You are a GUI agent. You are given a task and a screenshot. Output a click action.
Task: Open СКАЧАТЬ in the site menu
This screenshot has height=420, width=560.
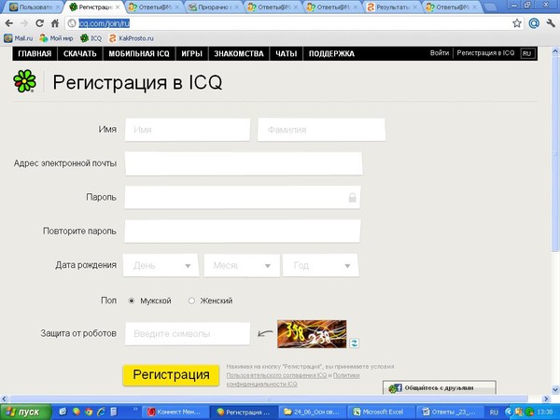pyautogui.click(x=80, y=53)
